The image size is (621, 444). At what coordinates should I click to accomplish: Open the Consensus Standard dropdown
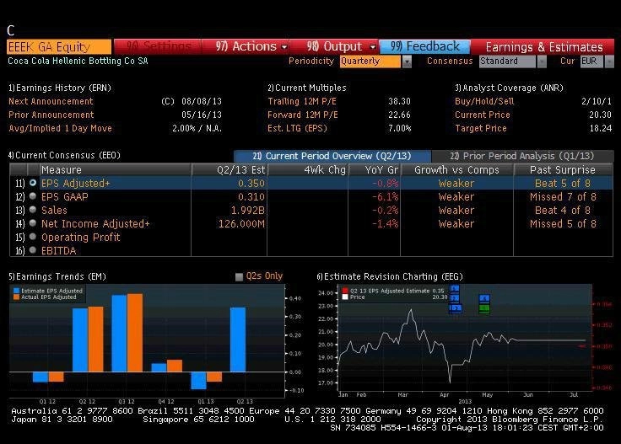tap(542, 62)
